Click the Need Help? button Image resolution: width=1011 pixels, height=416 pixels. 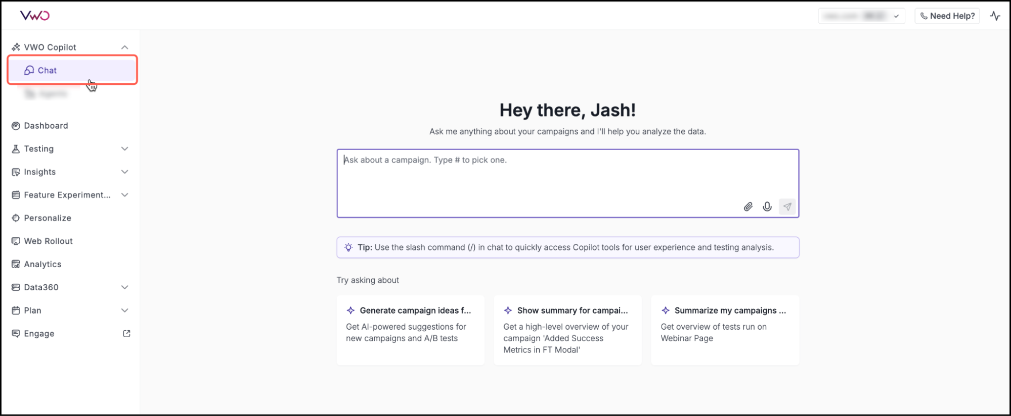(x=947, y=16)
